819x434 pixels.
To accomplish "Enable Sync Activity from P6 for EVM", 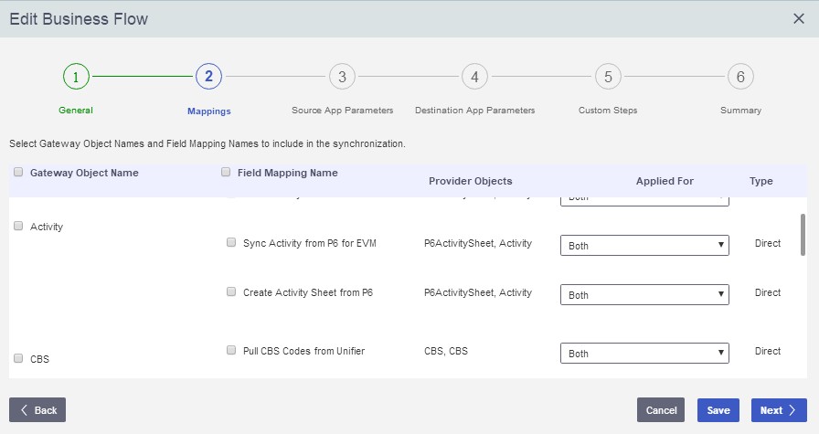I will (231, 242).
